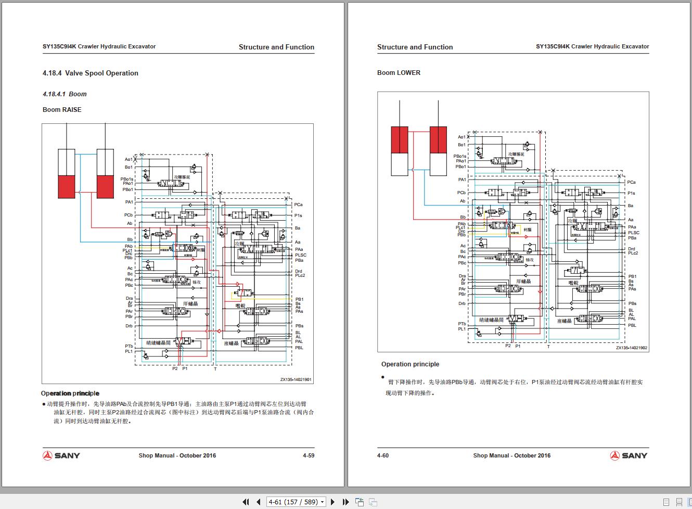692x509 pixels.
Task: Jump to the first page
Action: click(246, 502)
